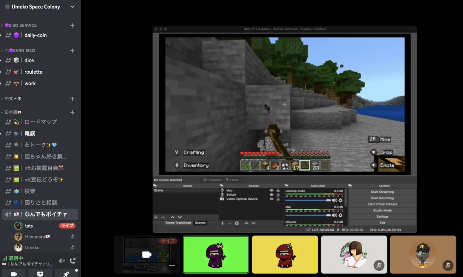Click user Hinomaru in voice channel
This screenshot has height=277, width=463.
click(x=32, y=237)
